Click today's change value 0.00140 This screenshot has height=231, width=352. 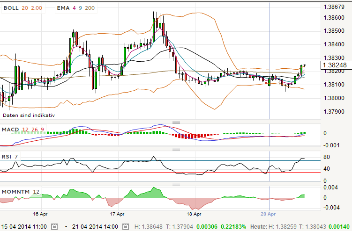[339, 227]
